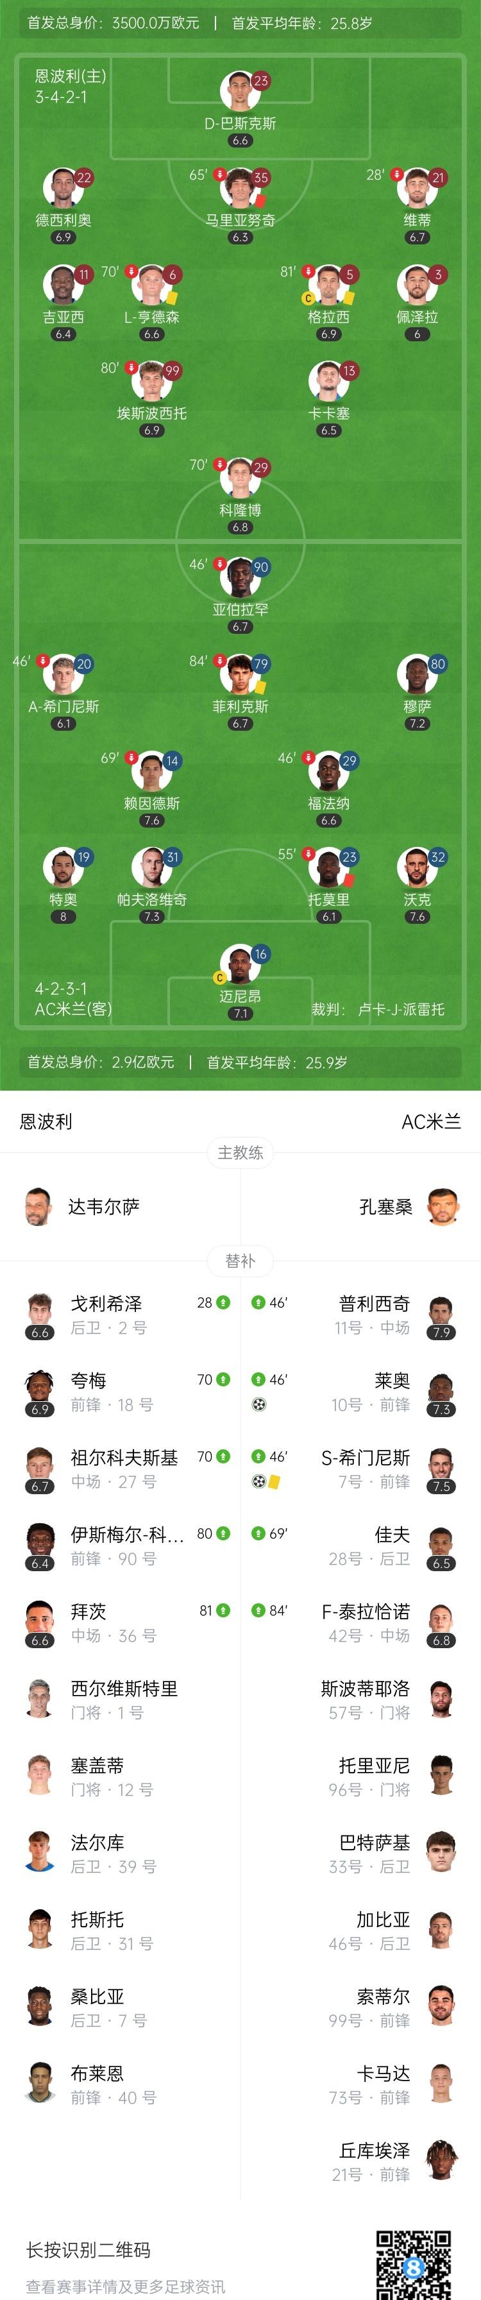Click the goal ball icon under 莱奥's substitution
The image size is (481, 2300).
(x=259, y=1404)
